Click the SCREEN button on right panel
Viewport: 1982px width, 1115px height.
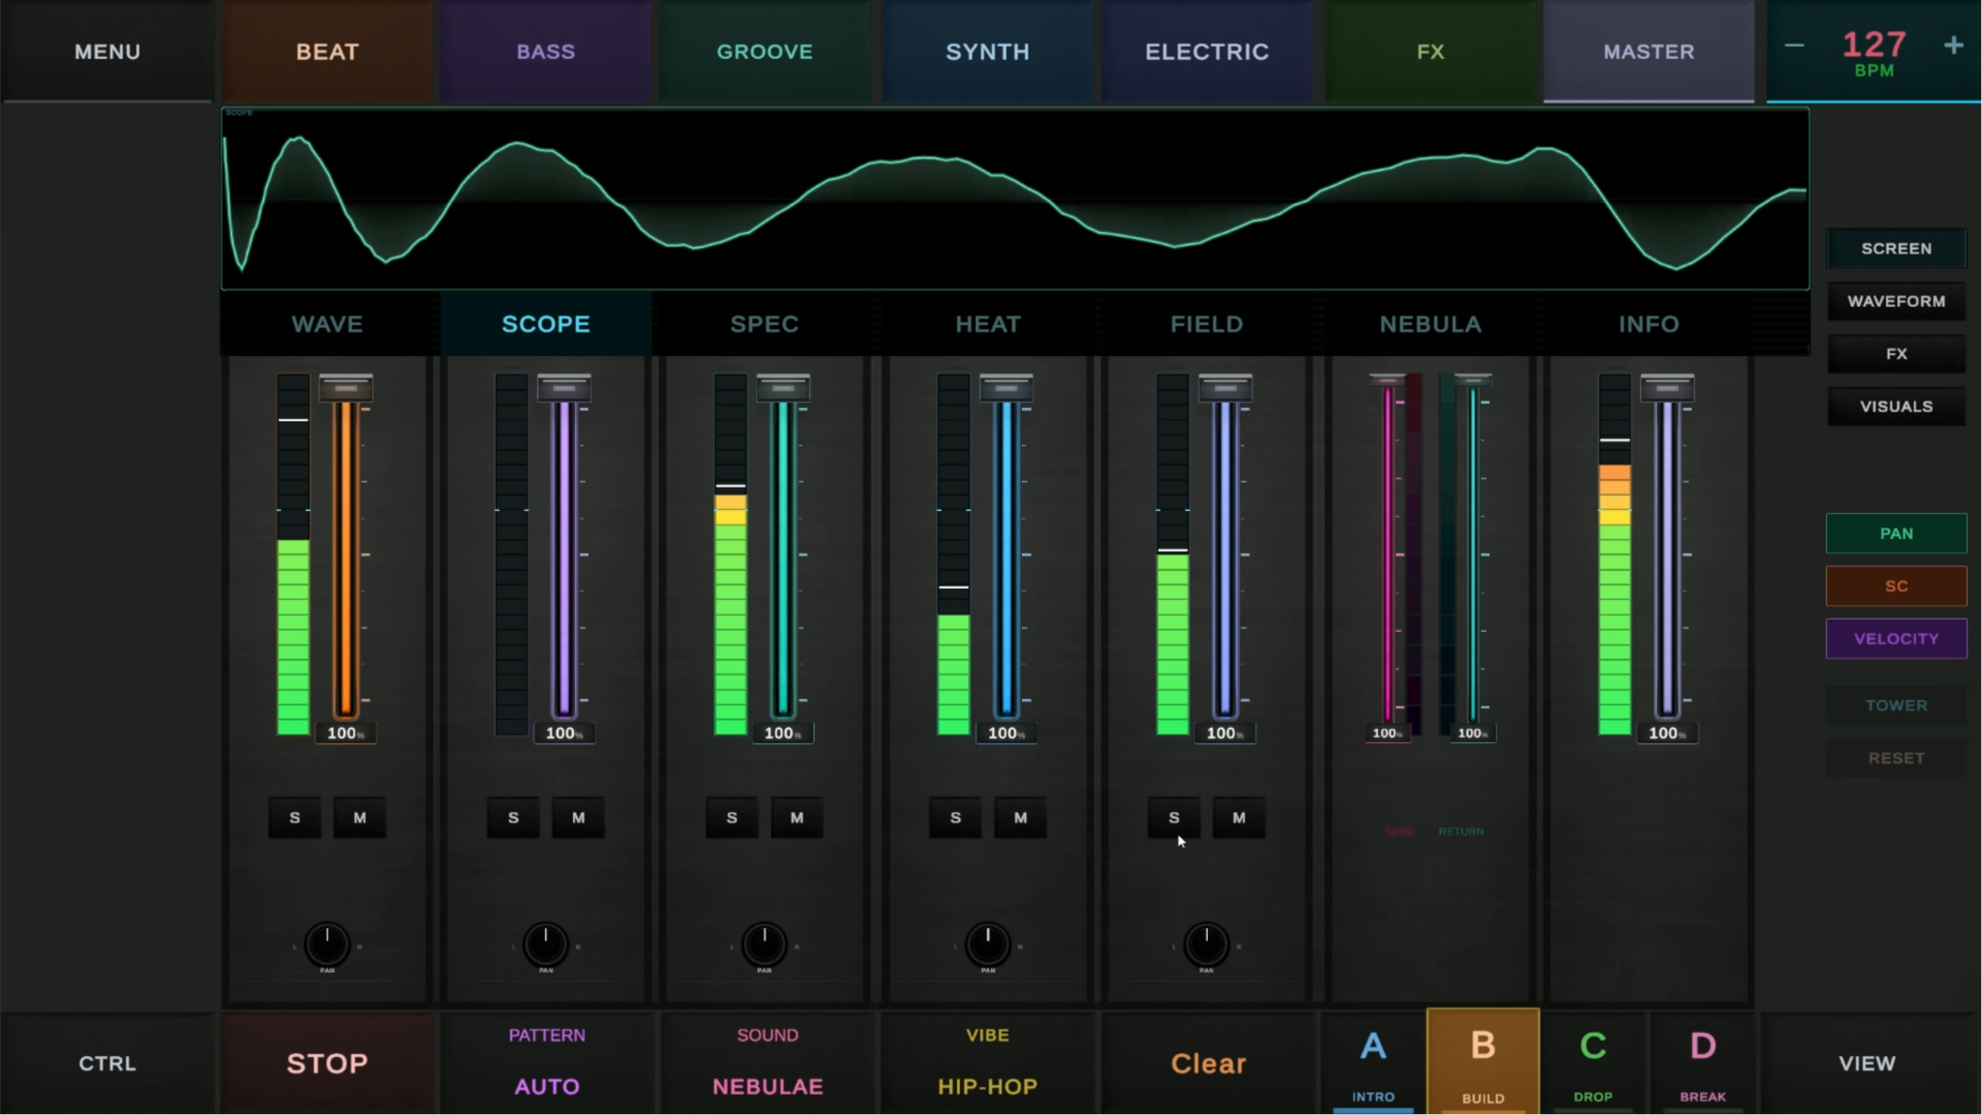[1896, 249]
